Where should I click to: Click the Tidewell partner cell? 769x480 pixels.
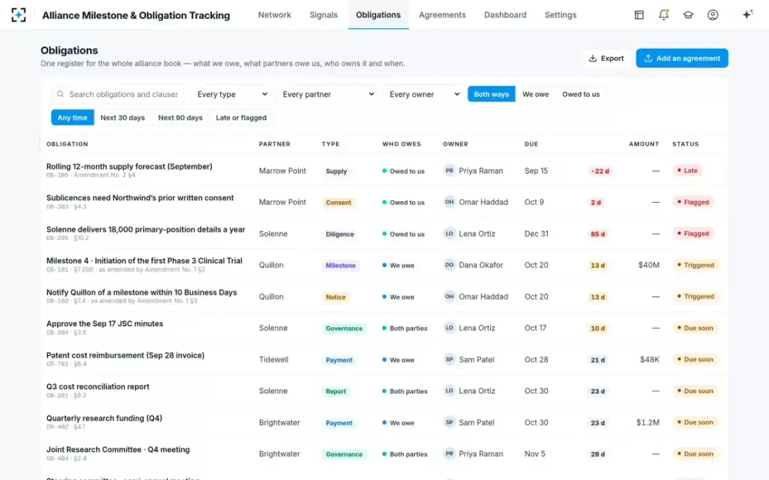(x=274, y=360)
